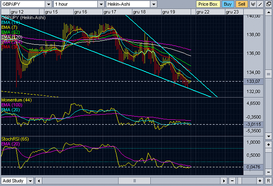273x186 pixels.
Task: Open the 1 hour timeframe dropdown arrow
Action: click(101, 4)
